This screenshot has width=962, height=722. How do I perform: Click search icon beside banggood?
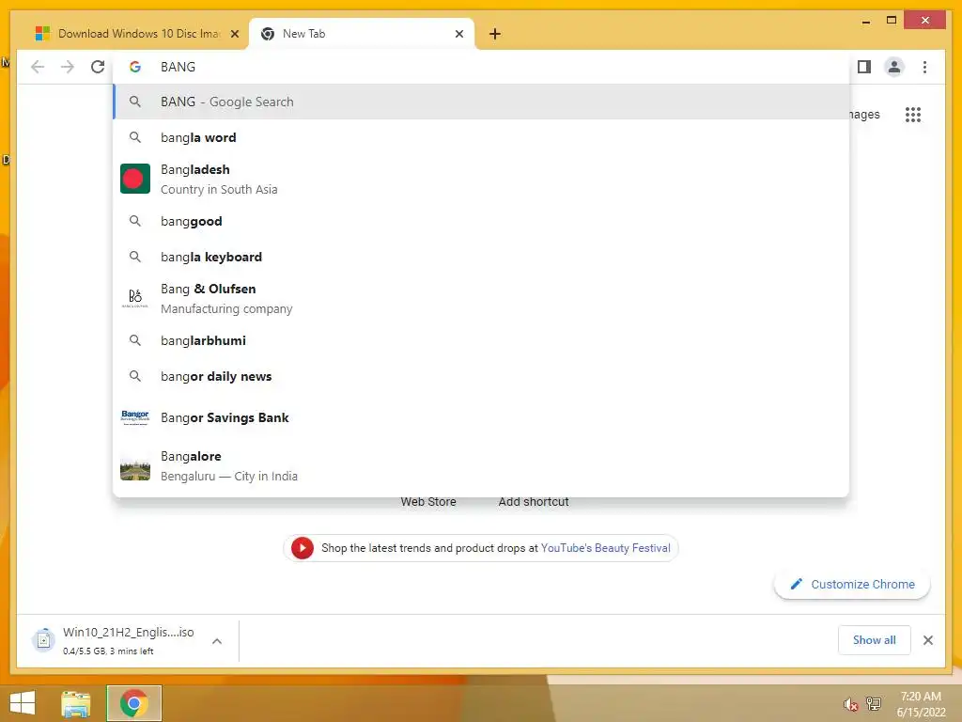(135, 221)
